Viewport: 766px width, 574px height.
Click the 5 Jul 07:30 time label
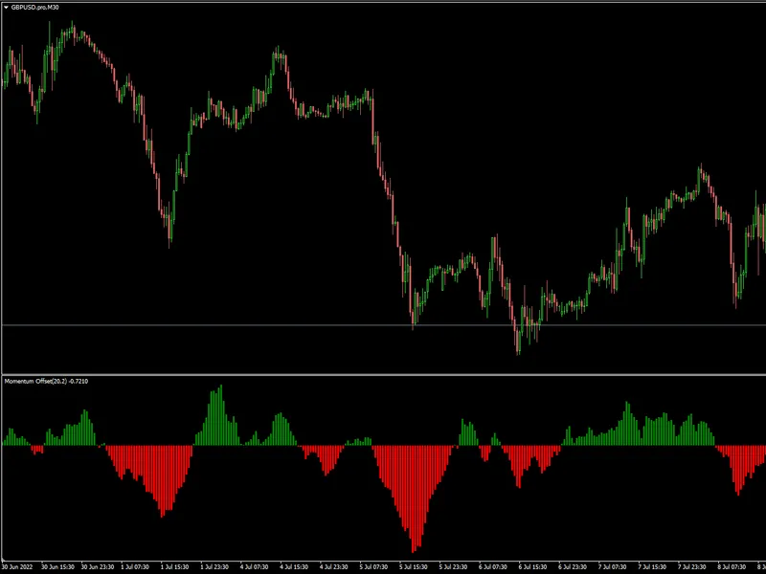(x=373, y=567)
